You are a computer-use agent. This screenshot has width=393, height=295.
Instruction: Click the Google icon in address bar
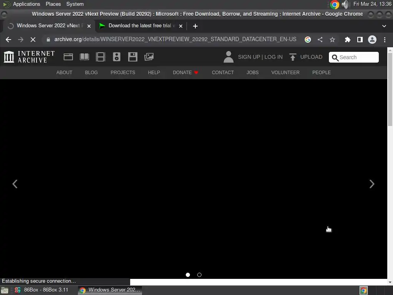click(308, 40)
